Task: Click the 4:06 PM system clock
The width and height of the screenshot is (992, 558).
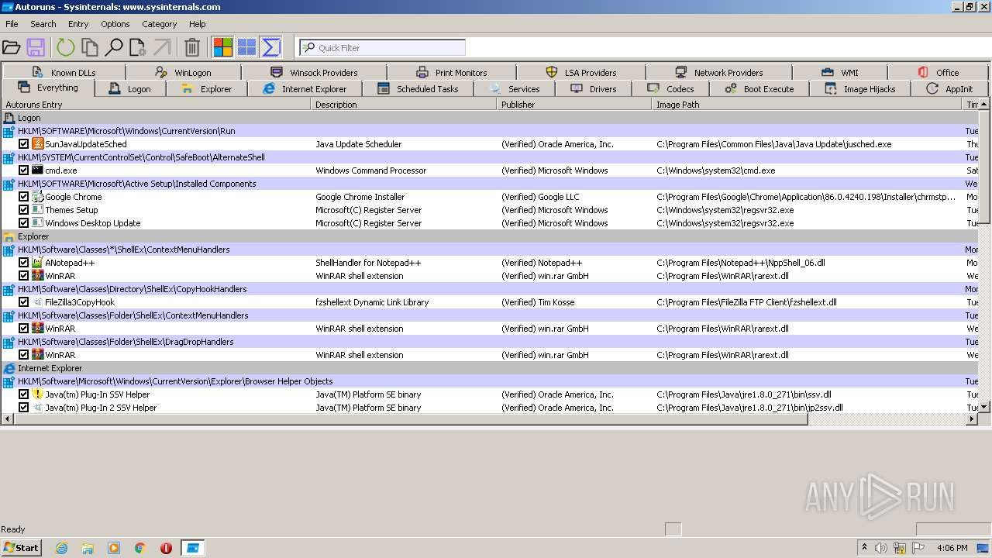Action: click(x=952, y=548)
